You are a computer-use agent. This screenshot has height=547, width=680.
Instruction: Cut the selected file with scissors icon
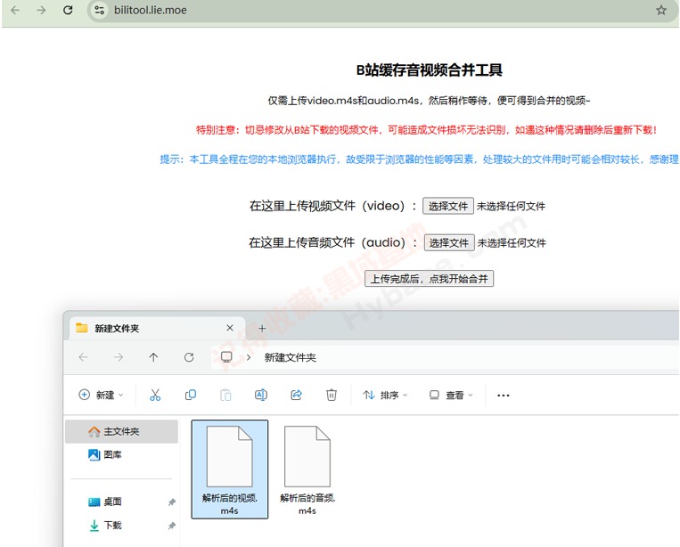pyautogui.click(x=155, y=395)
